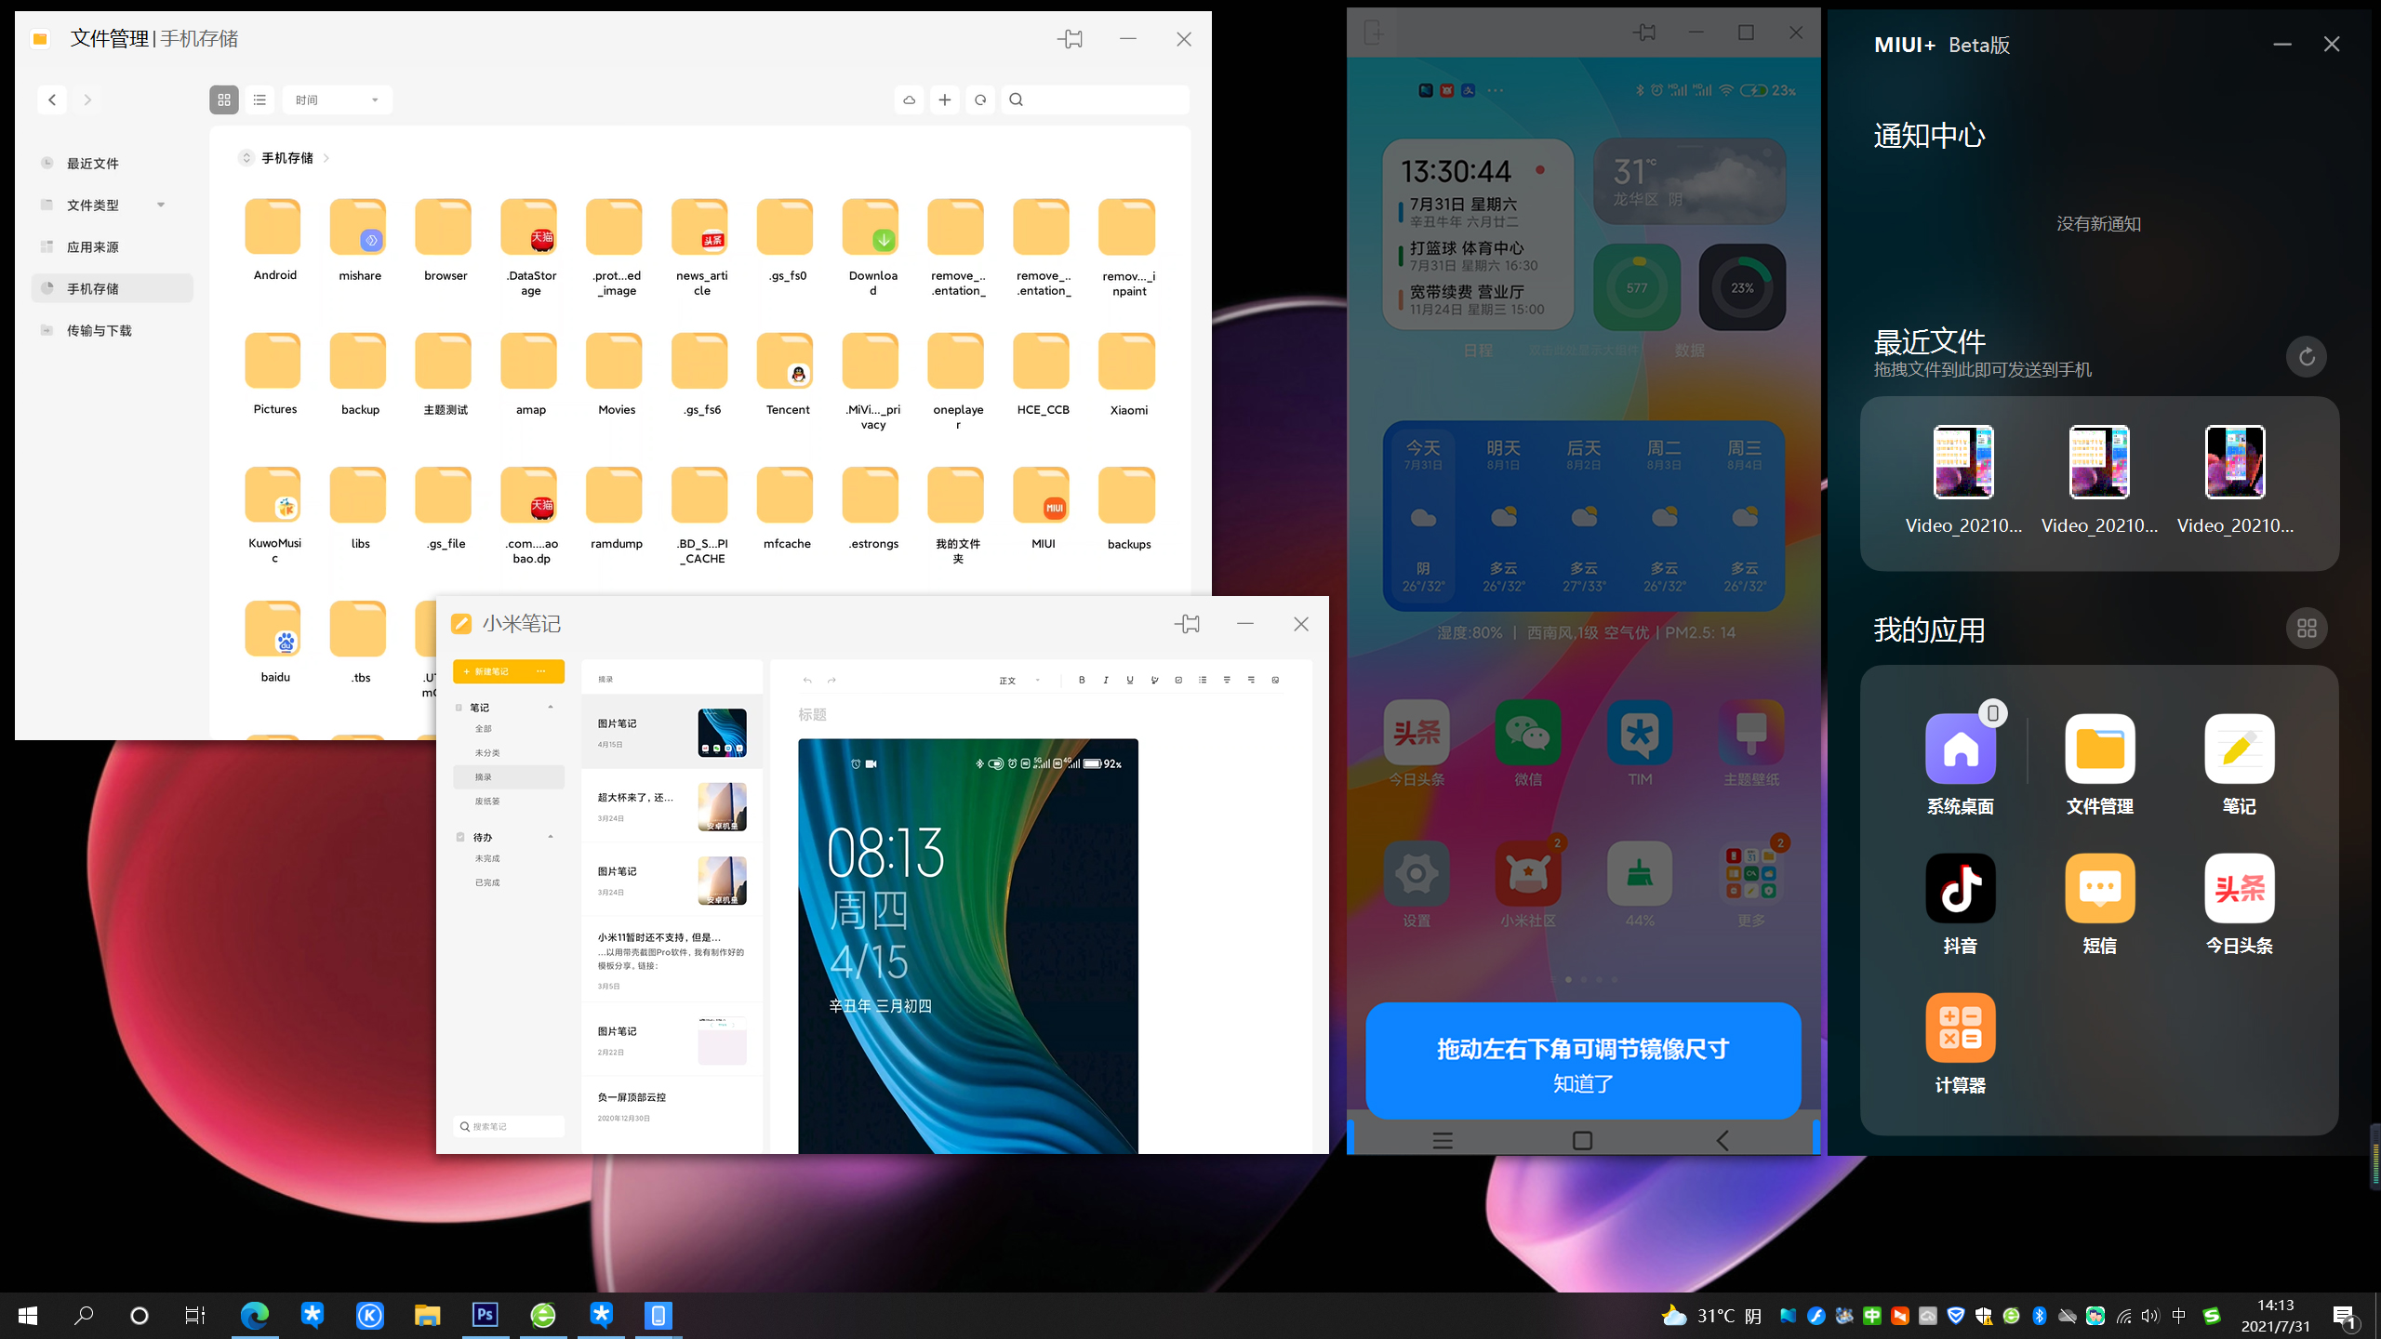Pin the 文件管理 window on top
This screenshot has width=2381, height=1339.
point(1071,39)
